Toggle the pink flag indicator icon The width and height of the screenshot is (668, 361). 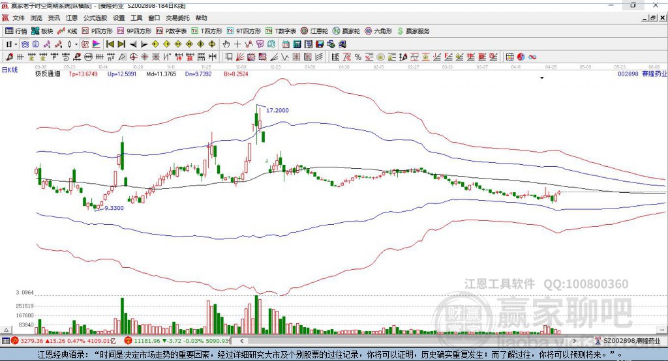(x=97, y=44)
